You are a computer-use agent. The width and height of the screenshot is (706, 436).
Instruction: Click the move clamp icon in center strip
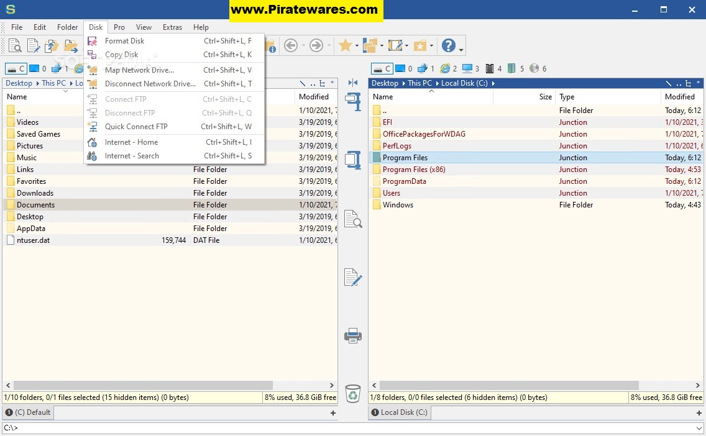[x=353, y=160]
